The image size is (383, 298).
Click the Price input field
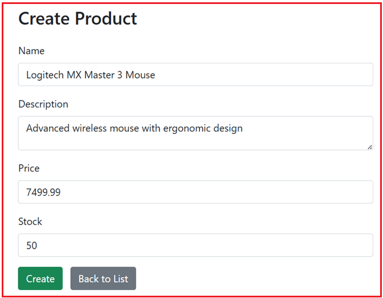(195, 193)
